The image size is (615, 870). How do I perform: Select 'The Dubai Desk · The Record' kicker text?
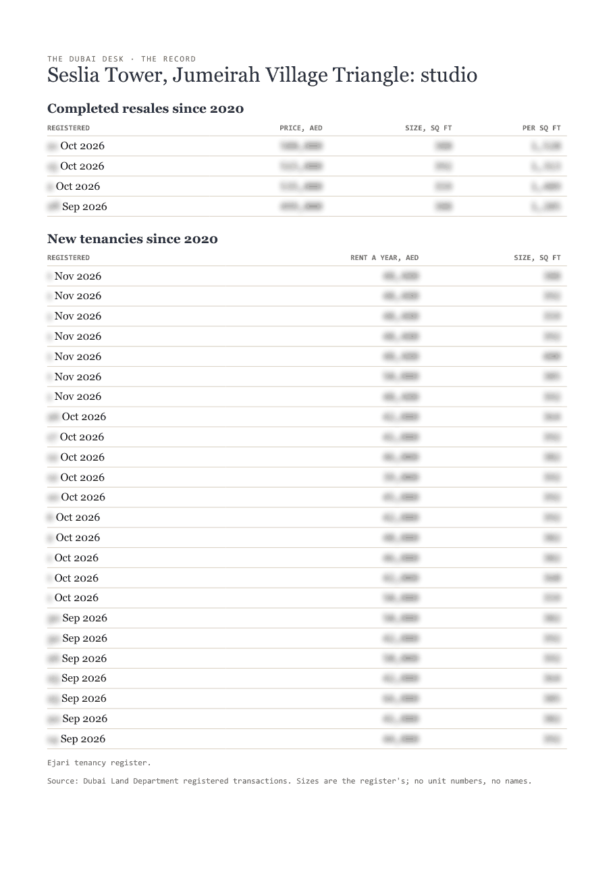(122, 59)
